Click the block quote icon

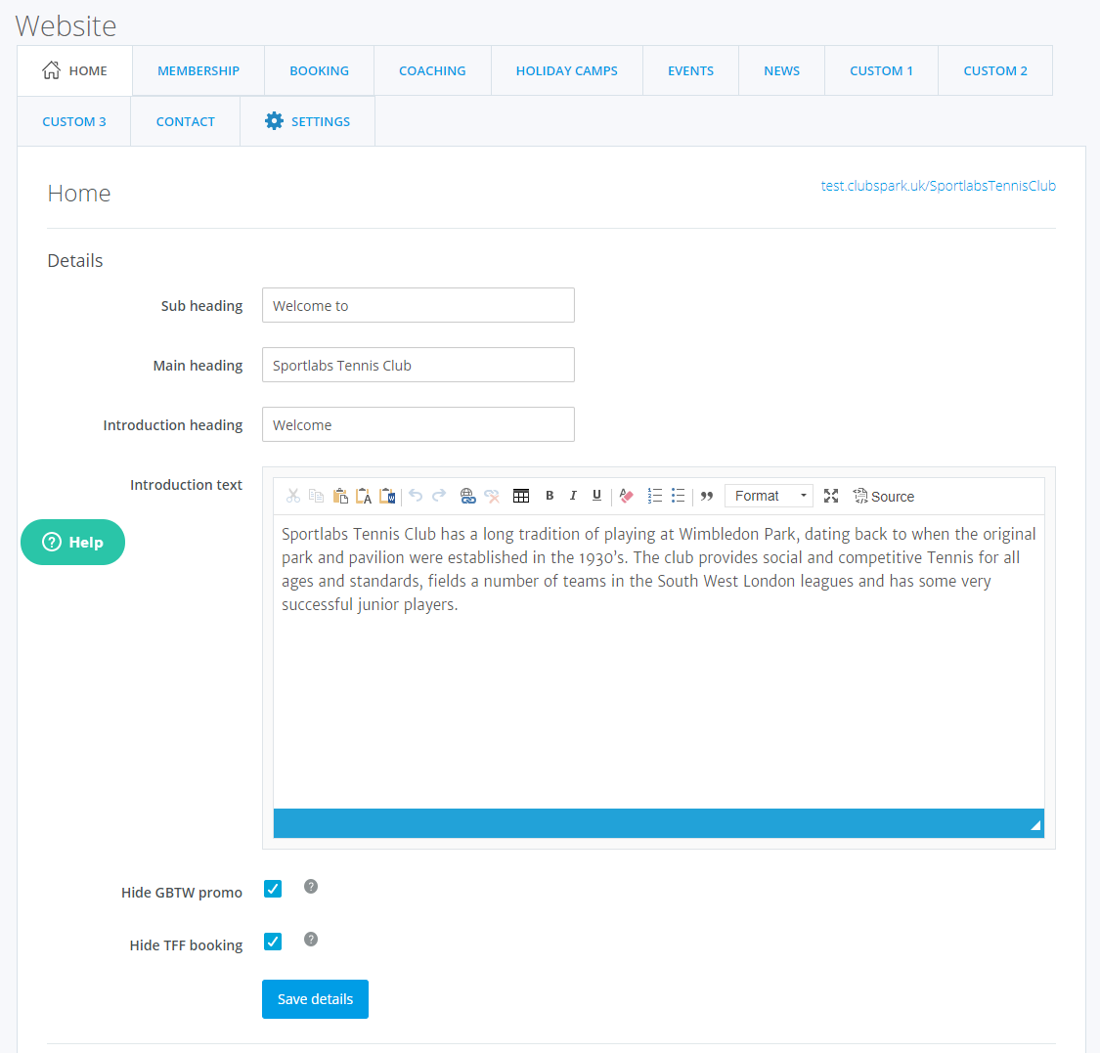707,496
